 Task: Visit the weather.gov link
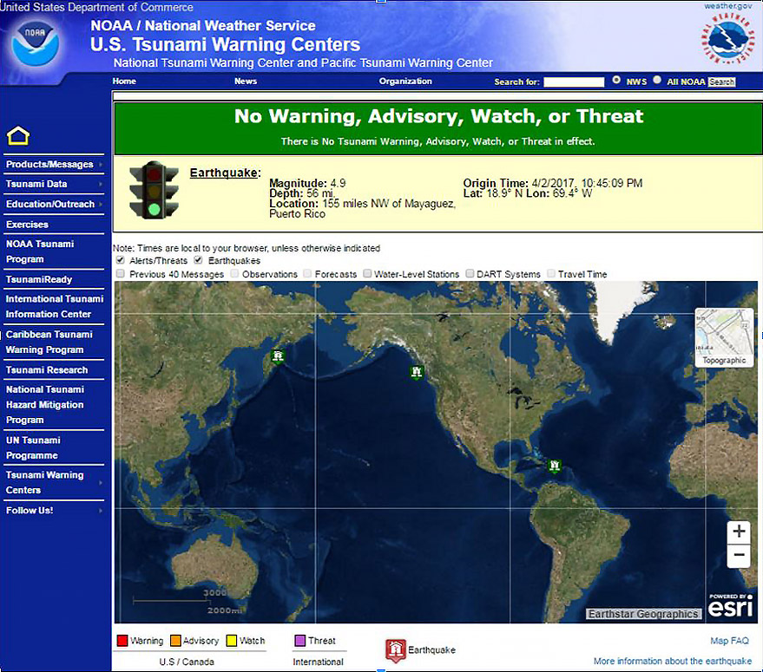728,6
